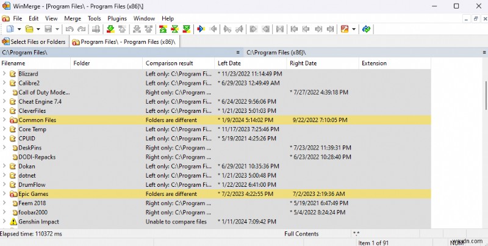Select the DrumFlow row name

pos(32,185)
